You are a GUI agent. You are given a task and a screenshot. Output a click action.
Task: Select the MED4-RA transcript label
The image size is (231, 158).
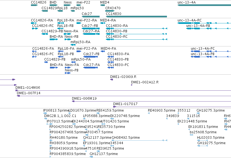[x=108, y=20]
